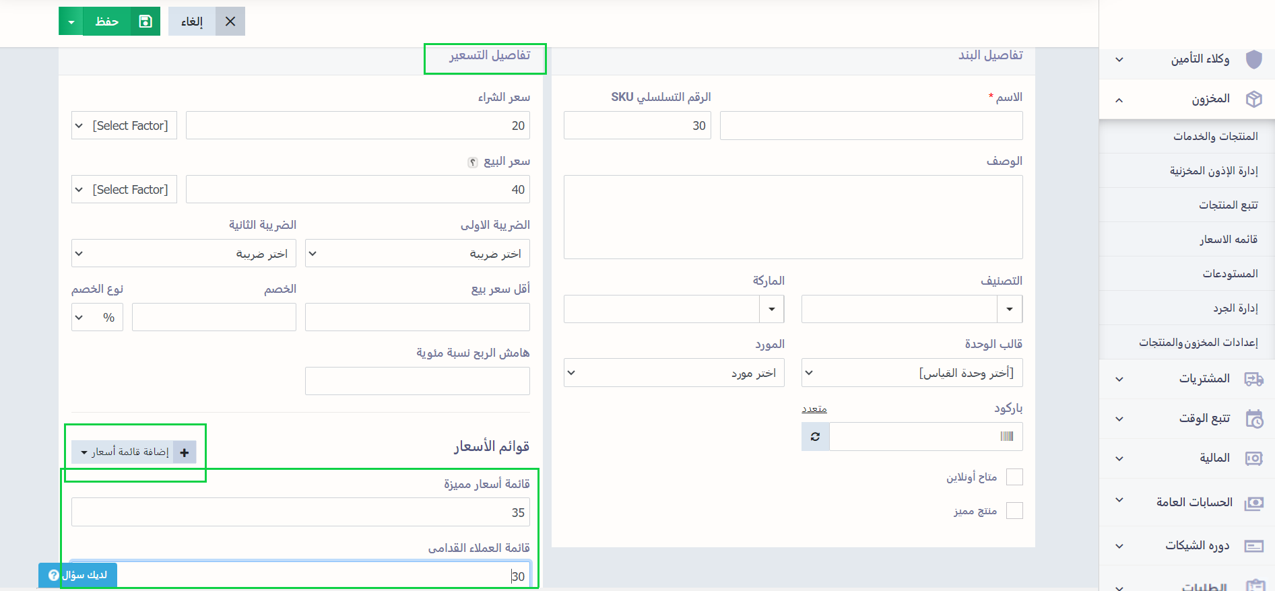The image size is (1275, 591).
Task: Open قائمه الاسعار sidebar menu item
Action: pyautogui.click(x=1228, y=240)
